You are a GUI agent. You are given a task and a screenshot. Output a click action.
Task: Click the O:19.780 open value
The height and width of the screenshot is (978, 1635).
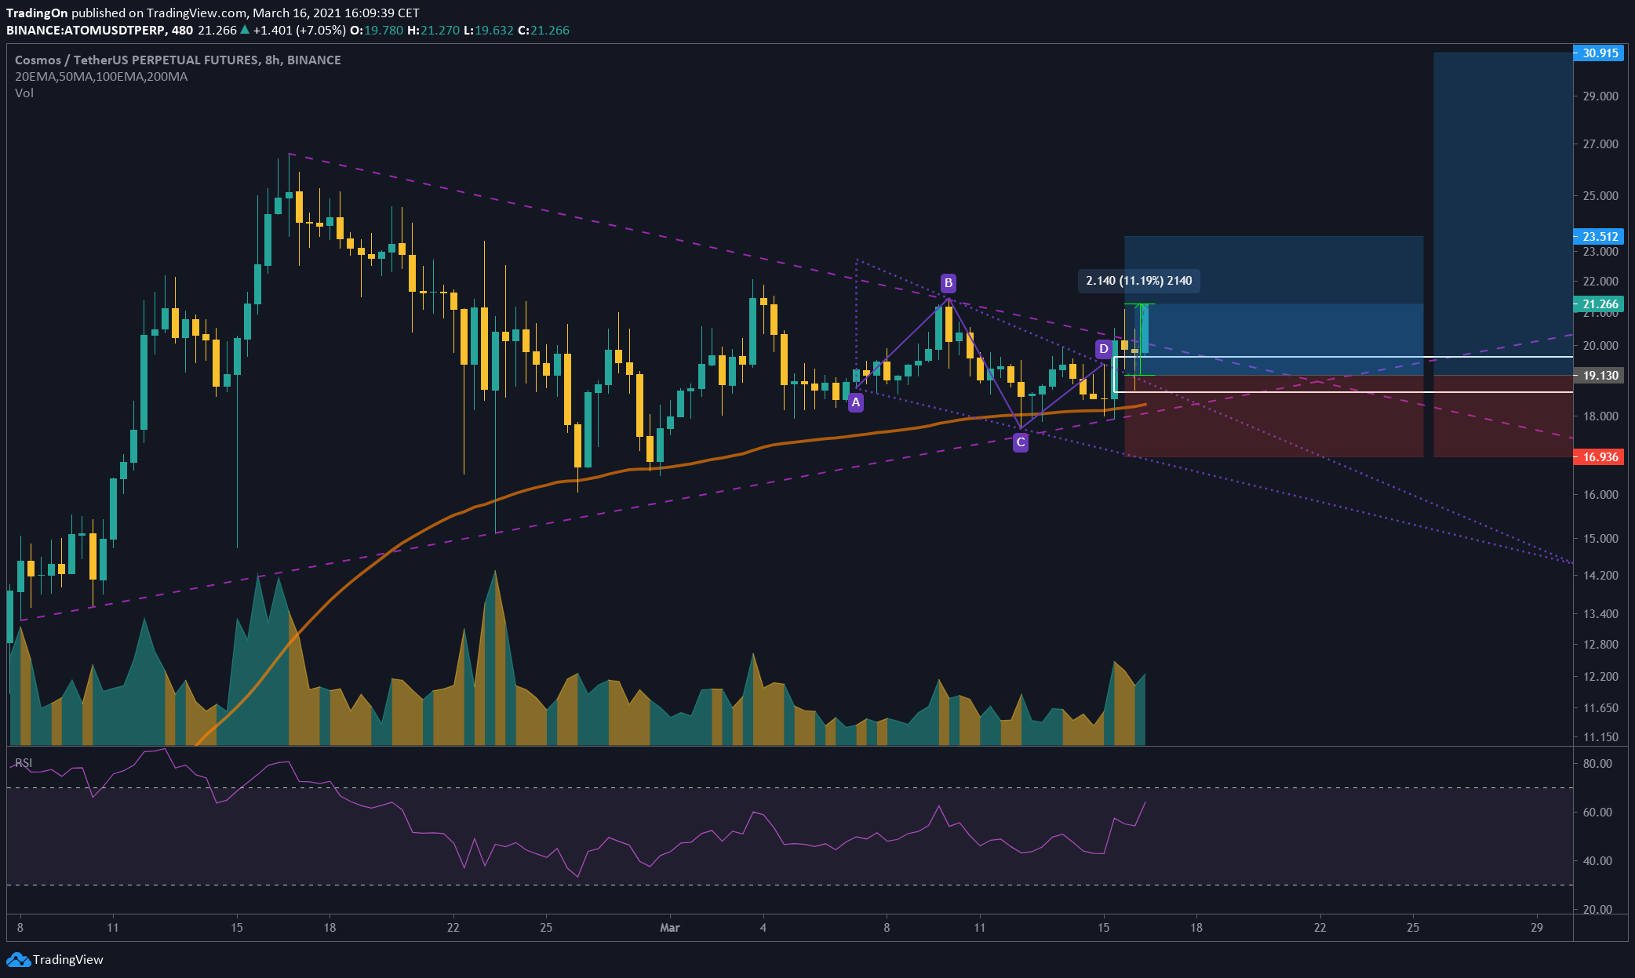(x=377, y=30)
